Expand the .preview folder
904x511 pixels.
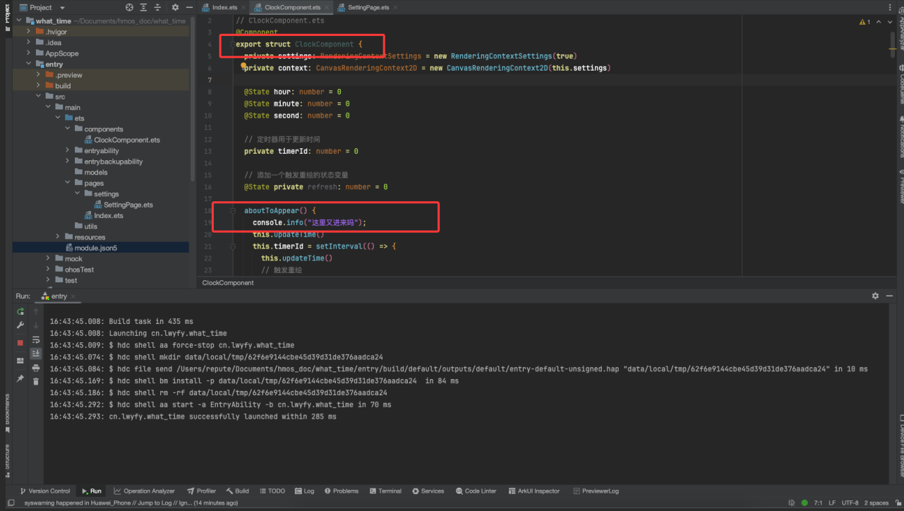pyautogui.click(x=39, y=75)
